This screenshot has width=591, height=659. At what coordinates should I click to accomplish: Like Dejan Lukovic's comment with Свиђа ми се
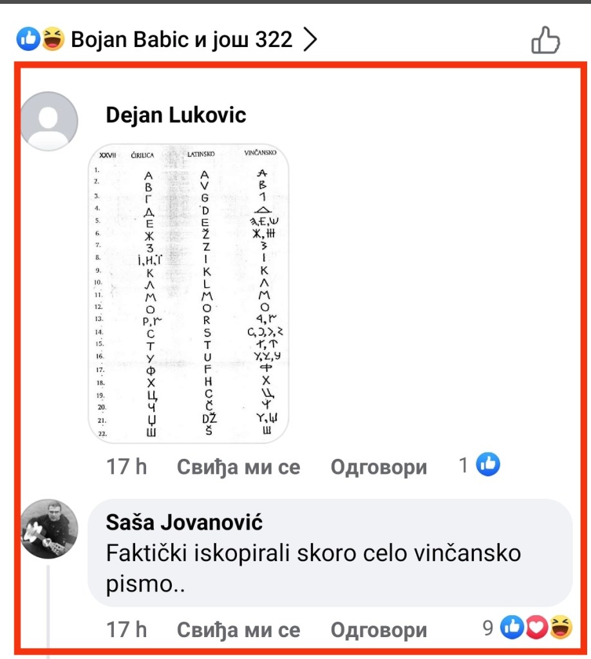click(238, 467)
